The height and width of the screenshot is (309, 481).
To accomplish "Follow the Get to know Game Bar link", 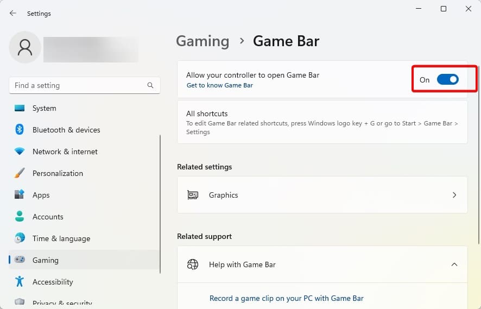I will [220, 85].
